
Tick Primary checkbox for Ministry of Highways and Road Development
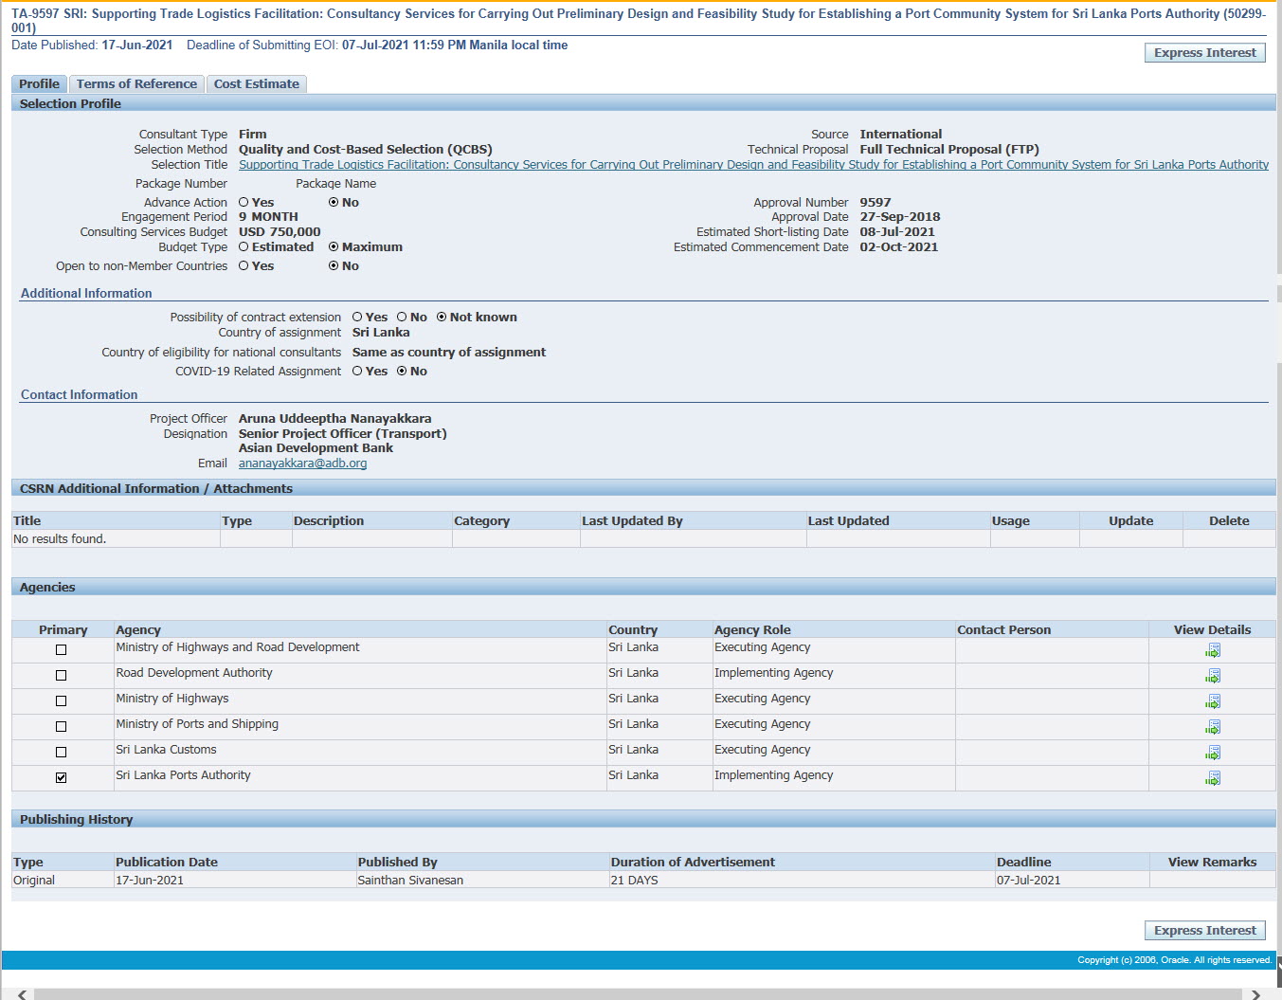tap(62, 650)
